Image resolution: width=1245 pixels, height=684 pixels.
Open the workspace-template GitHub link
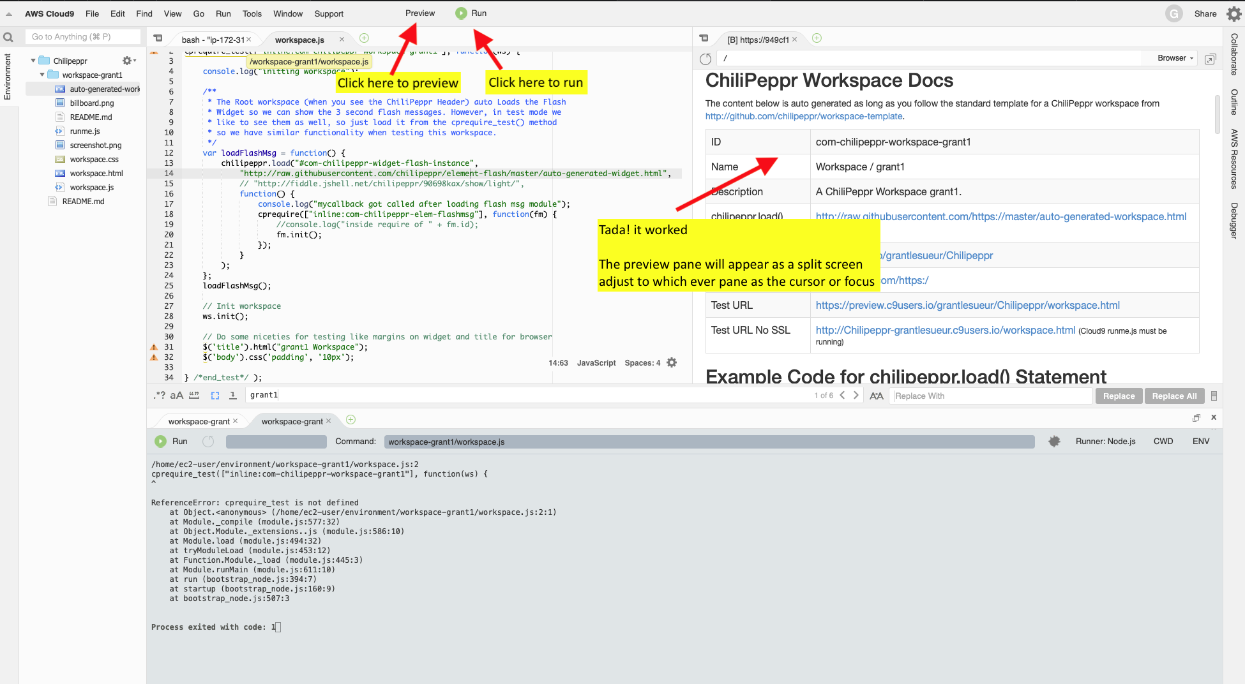pyautogui.click(x=804, y=116)
